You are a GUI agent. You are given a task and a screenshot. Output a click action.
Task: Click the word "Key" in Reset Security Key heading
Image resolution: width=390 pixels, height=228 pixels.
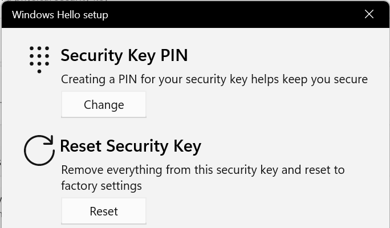point(185,146)
